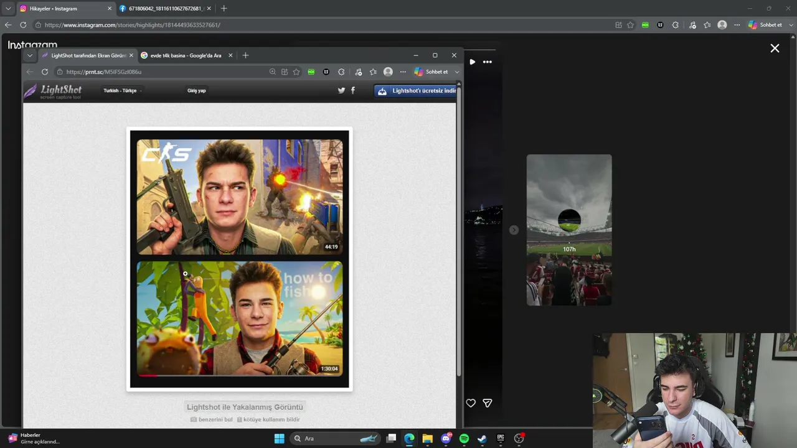Image resolution: width=797 pixels, height=448 pixels.
Task: Open Lightshot's Facebook page
Action: pos(353,90)
